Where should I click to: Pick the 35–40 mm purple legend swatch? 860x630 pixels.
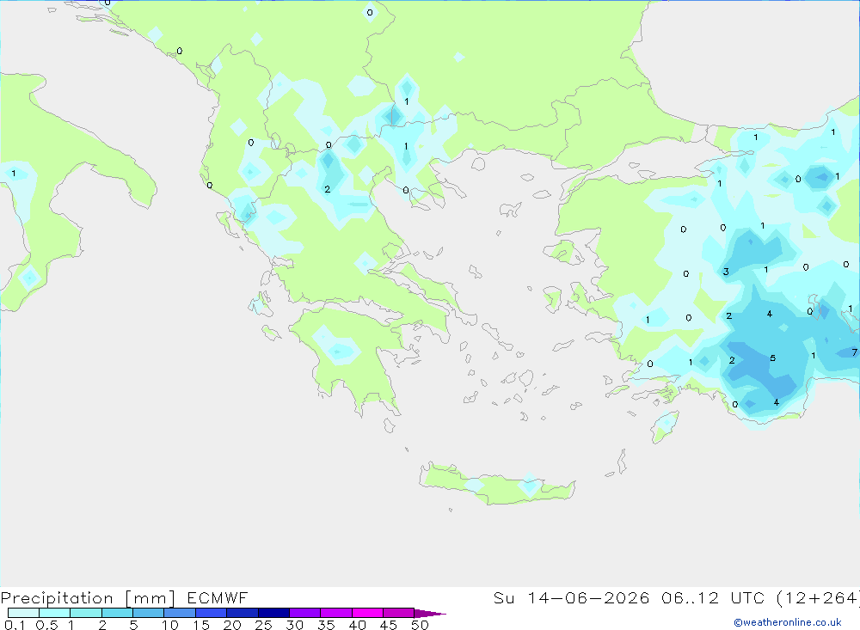tap(335, 613)
